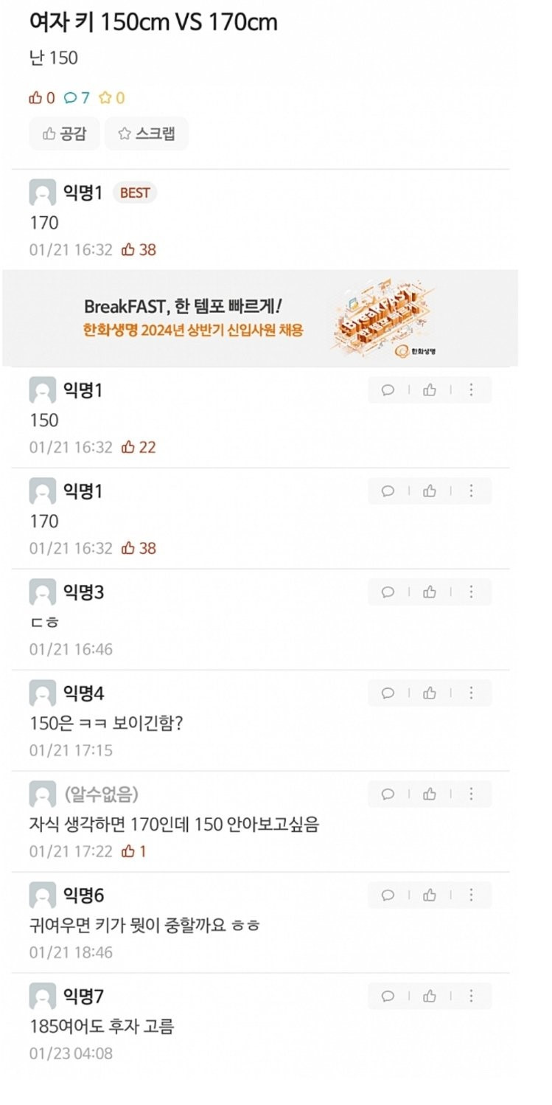Click 익명1's profile avatar on BEST comment
Viewport: 552px width, 1105px height.
click(43, 193)
